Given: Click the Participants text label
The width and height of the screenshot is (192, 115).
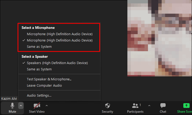Looking at the screenshot, I should [x=135, y=112].
